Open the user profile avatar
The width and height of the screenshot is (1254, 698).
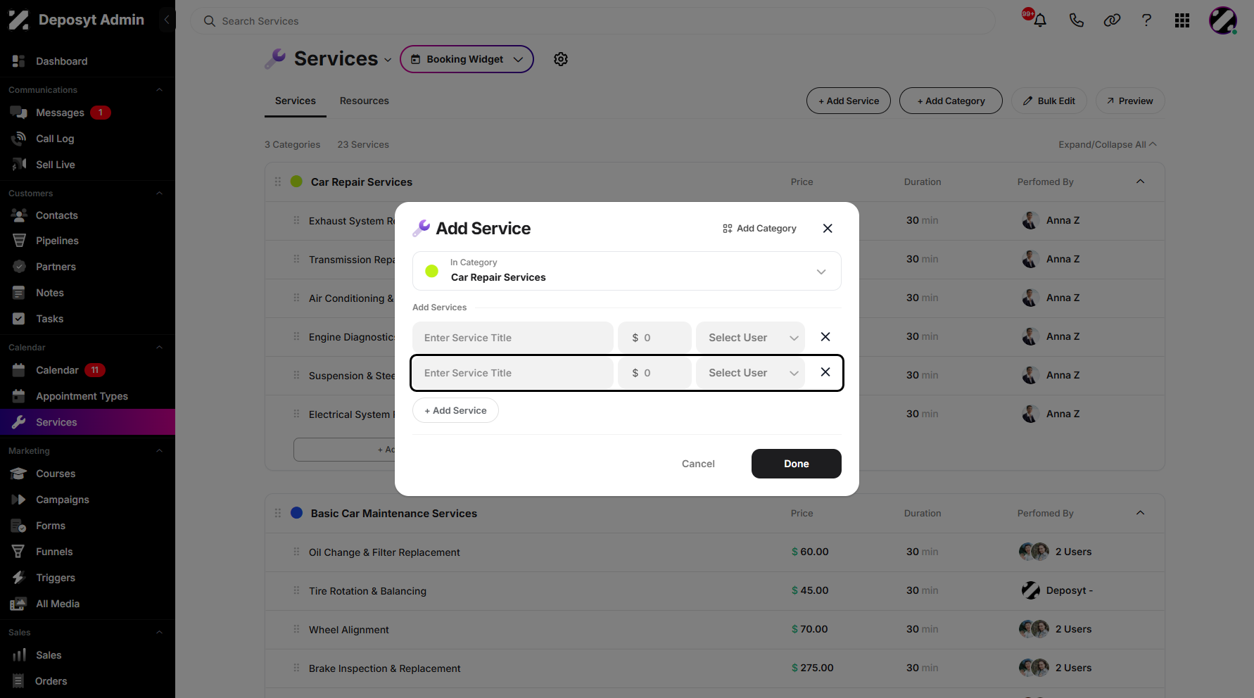coord(1223,20)
